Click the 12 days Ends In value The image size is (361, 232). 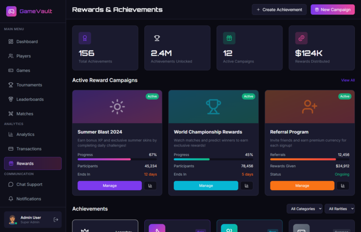click(150, 174)
